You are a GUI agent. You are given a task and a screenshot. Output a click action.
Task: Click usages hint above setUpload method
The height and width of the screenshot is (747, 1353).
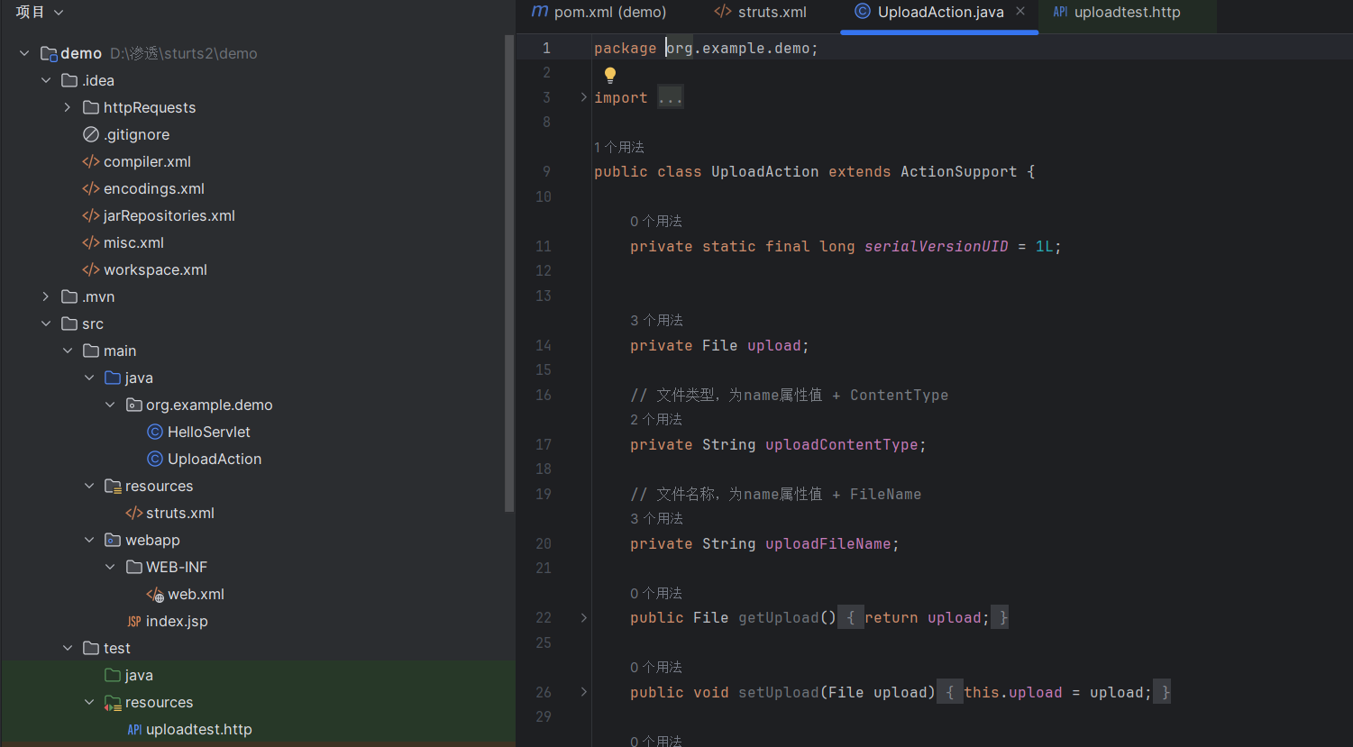click(656, 667)
